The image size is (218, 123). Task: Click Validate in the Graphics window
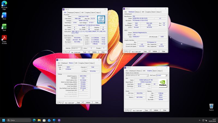156,110
